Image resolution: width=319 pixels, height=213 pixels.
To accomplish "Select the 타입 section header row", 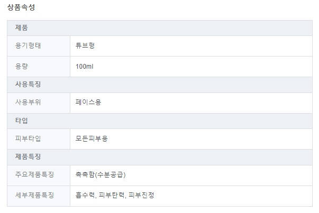I will point(22,121).
